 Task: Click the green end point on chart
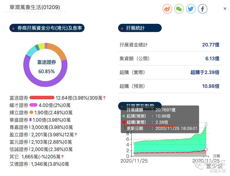pos(206,125)
